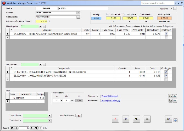The image size is (184, 131).
Task: Select the new-row asterisk selector in Commerciali
Action: [8, 79]
